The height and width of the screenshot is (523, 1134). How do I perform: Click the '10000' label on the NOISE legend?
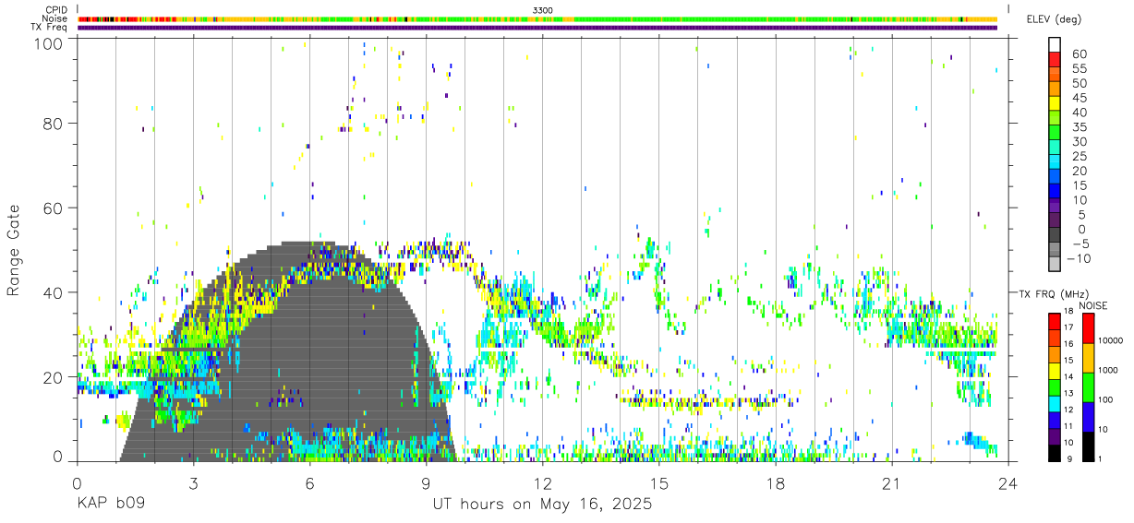1112,340
